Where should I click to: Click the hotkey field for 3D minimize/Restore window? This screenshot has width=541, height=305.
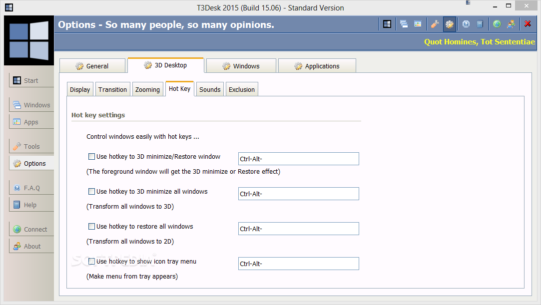coord(298,159)
